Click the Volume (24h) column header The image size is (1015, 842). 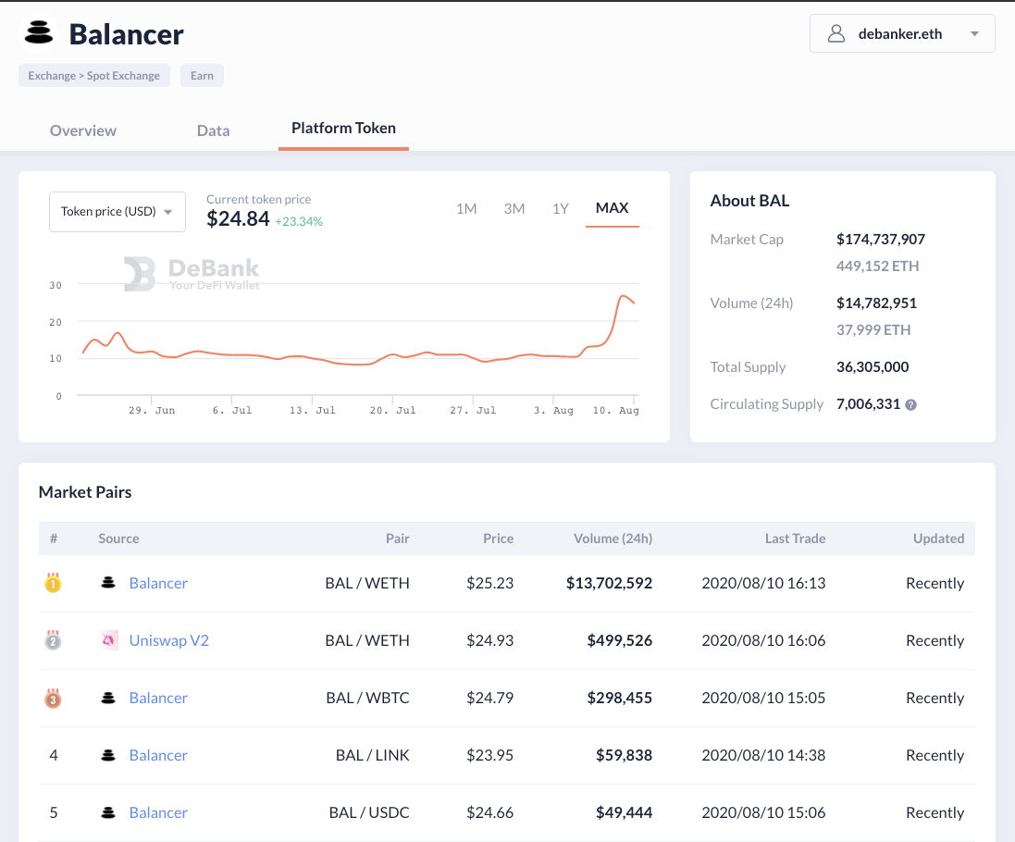tap(613, 539)
